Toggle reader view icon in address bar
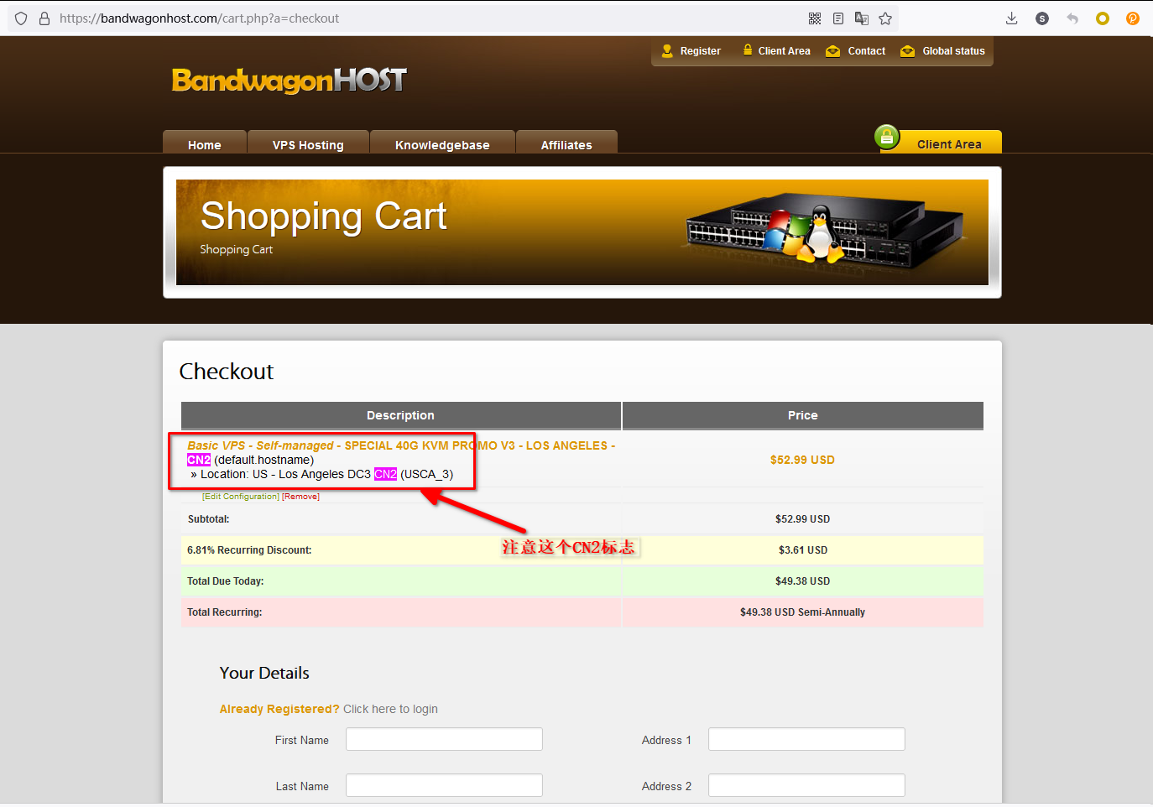The width and height of the screenshot is (1153, 807). [837, 18]
